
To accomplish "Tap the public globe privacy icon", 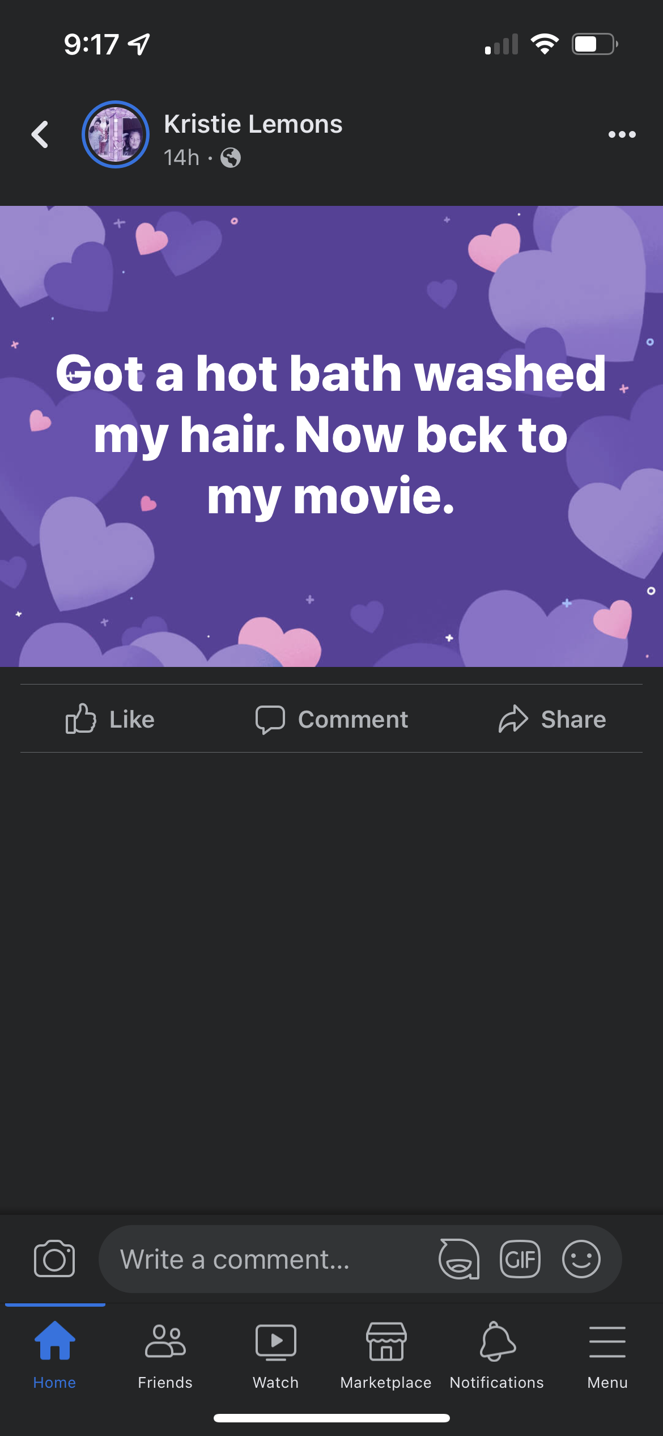I will point(231,158).
